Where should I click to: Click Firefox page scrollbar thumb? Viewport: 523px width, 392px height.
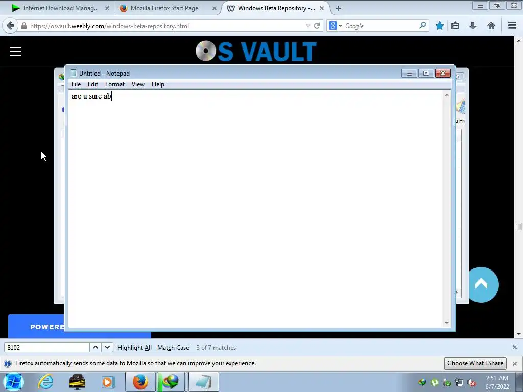[x=518, y=226]
